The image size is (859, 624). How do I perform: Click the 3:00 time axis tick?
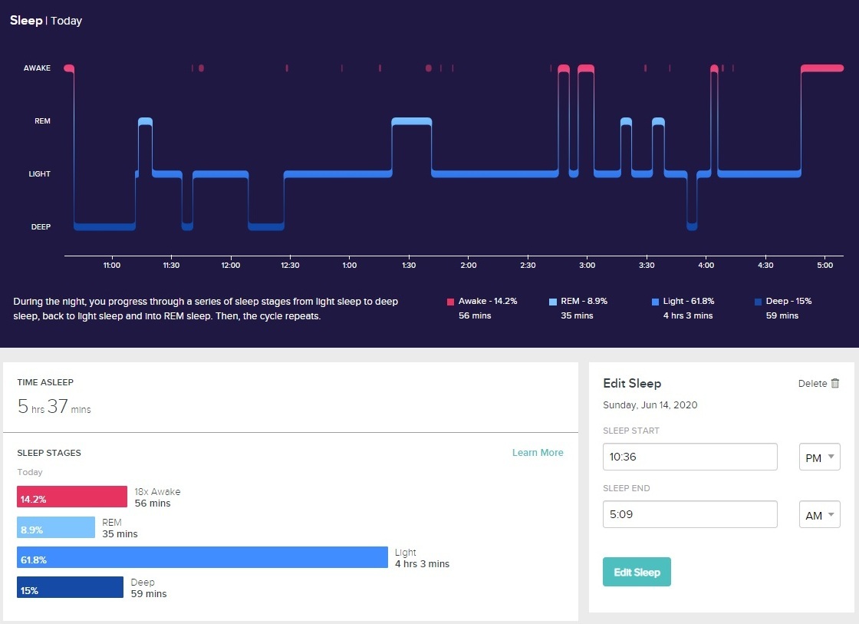point(587,266)
